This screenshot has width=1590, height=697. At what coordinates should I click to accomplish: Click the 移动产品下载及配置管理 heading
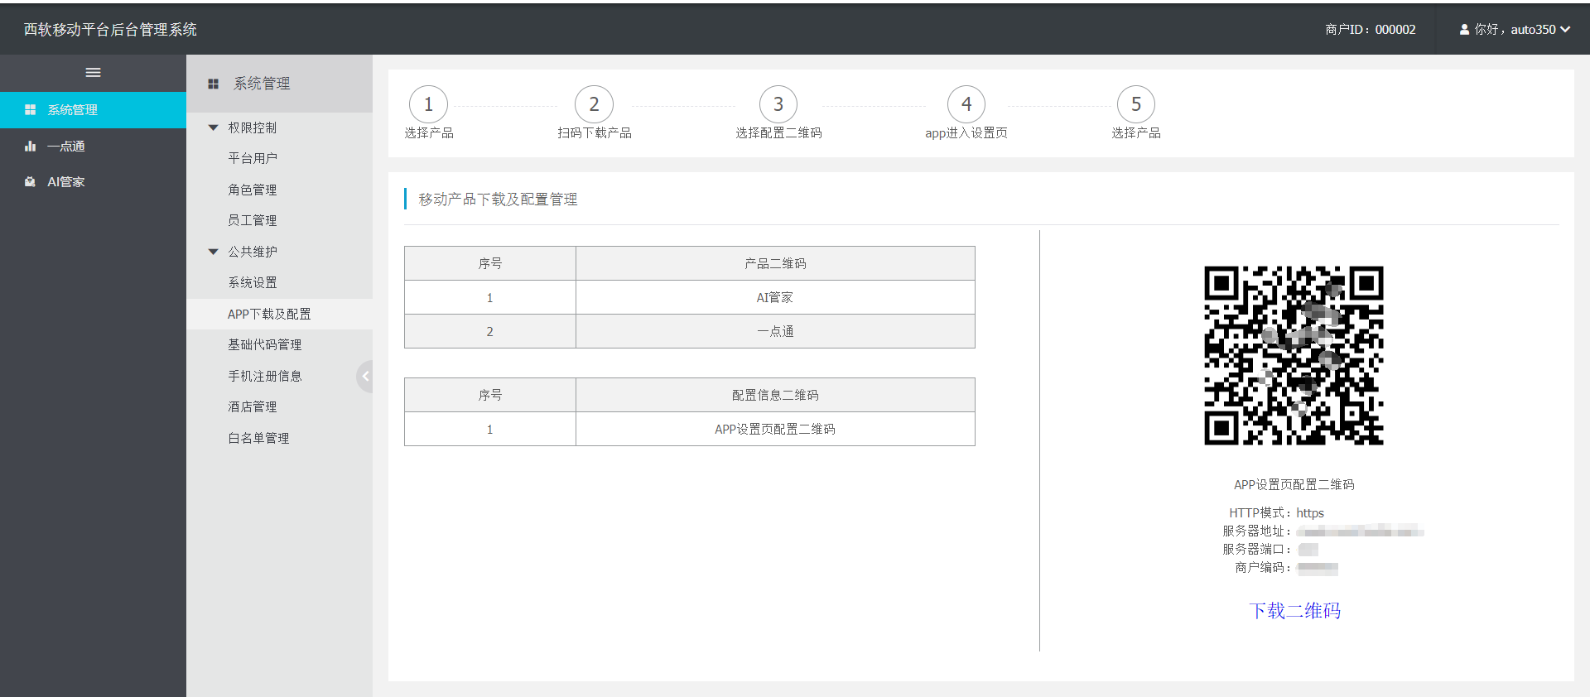click(x=498, y=199)
